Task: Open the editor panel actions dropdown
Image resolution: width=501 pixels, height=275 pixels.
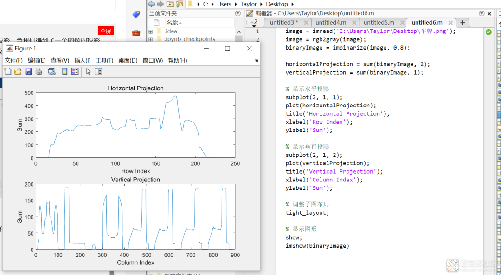Action: [x=482, y=13]
